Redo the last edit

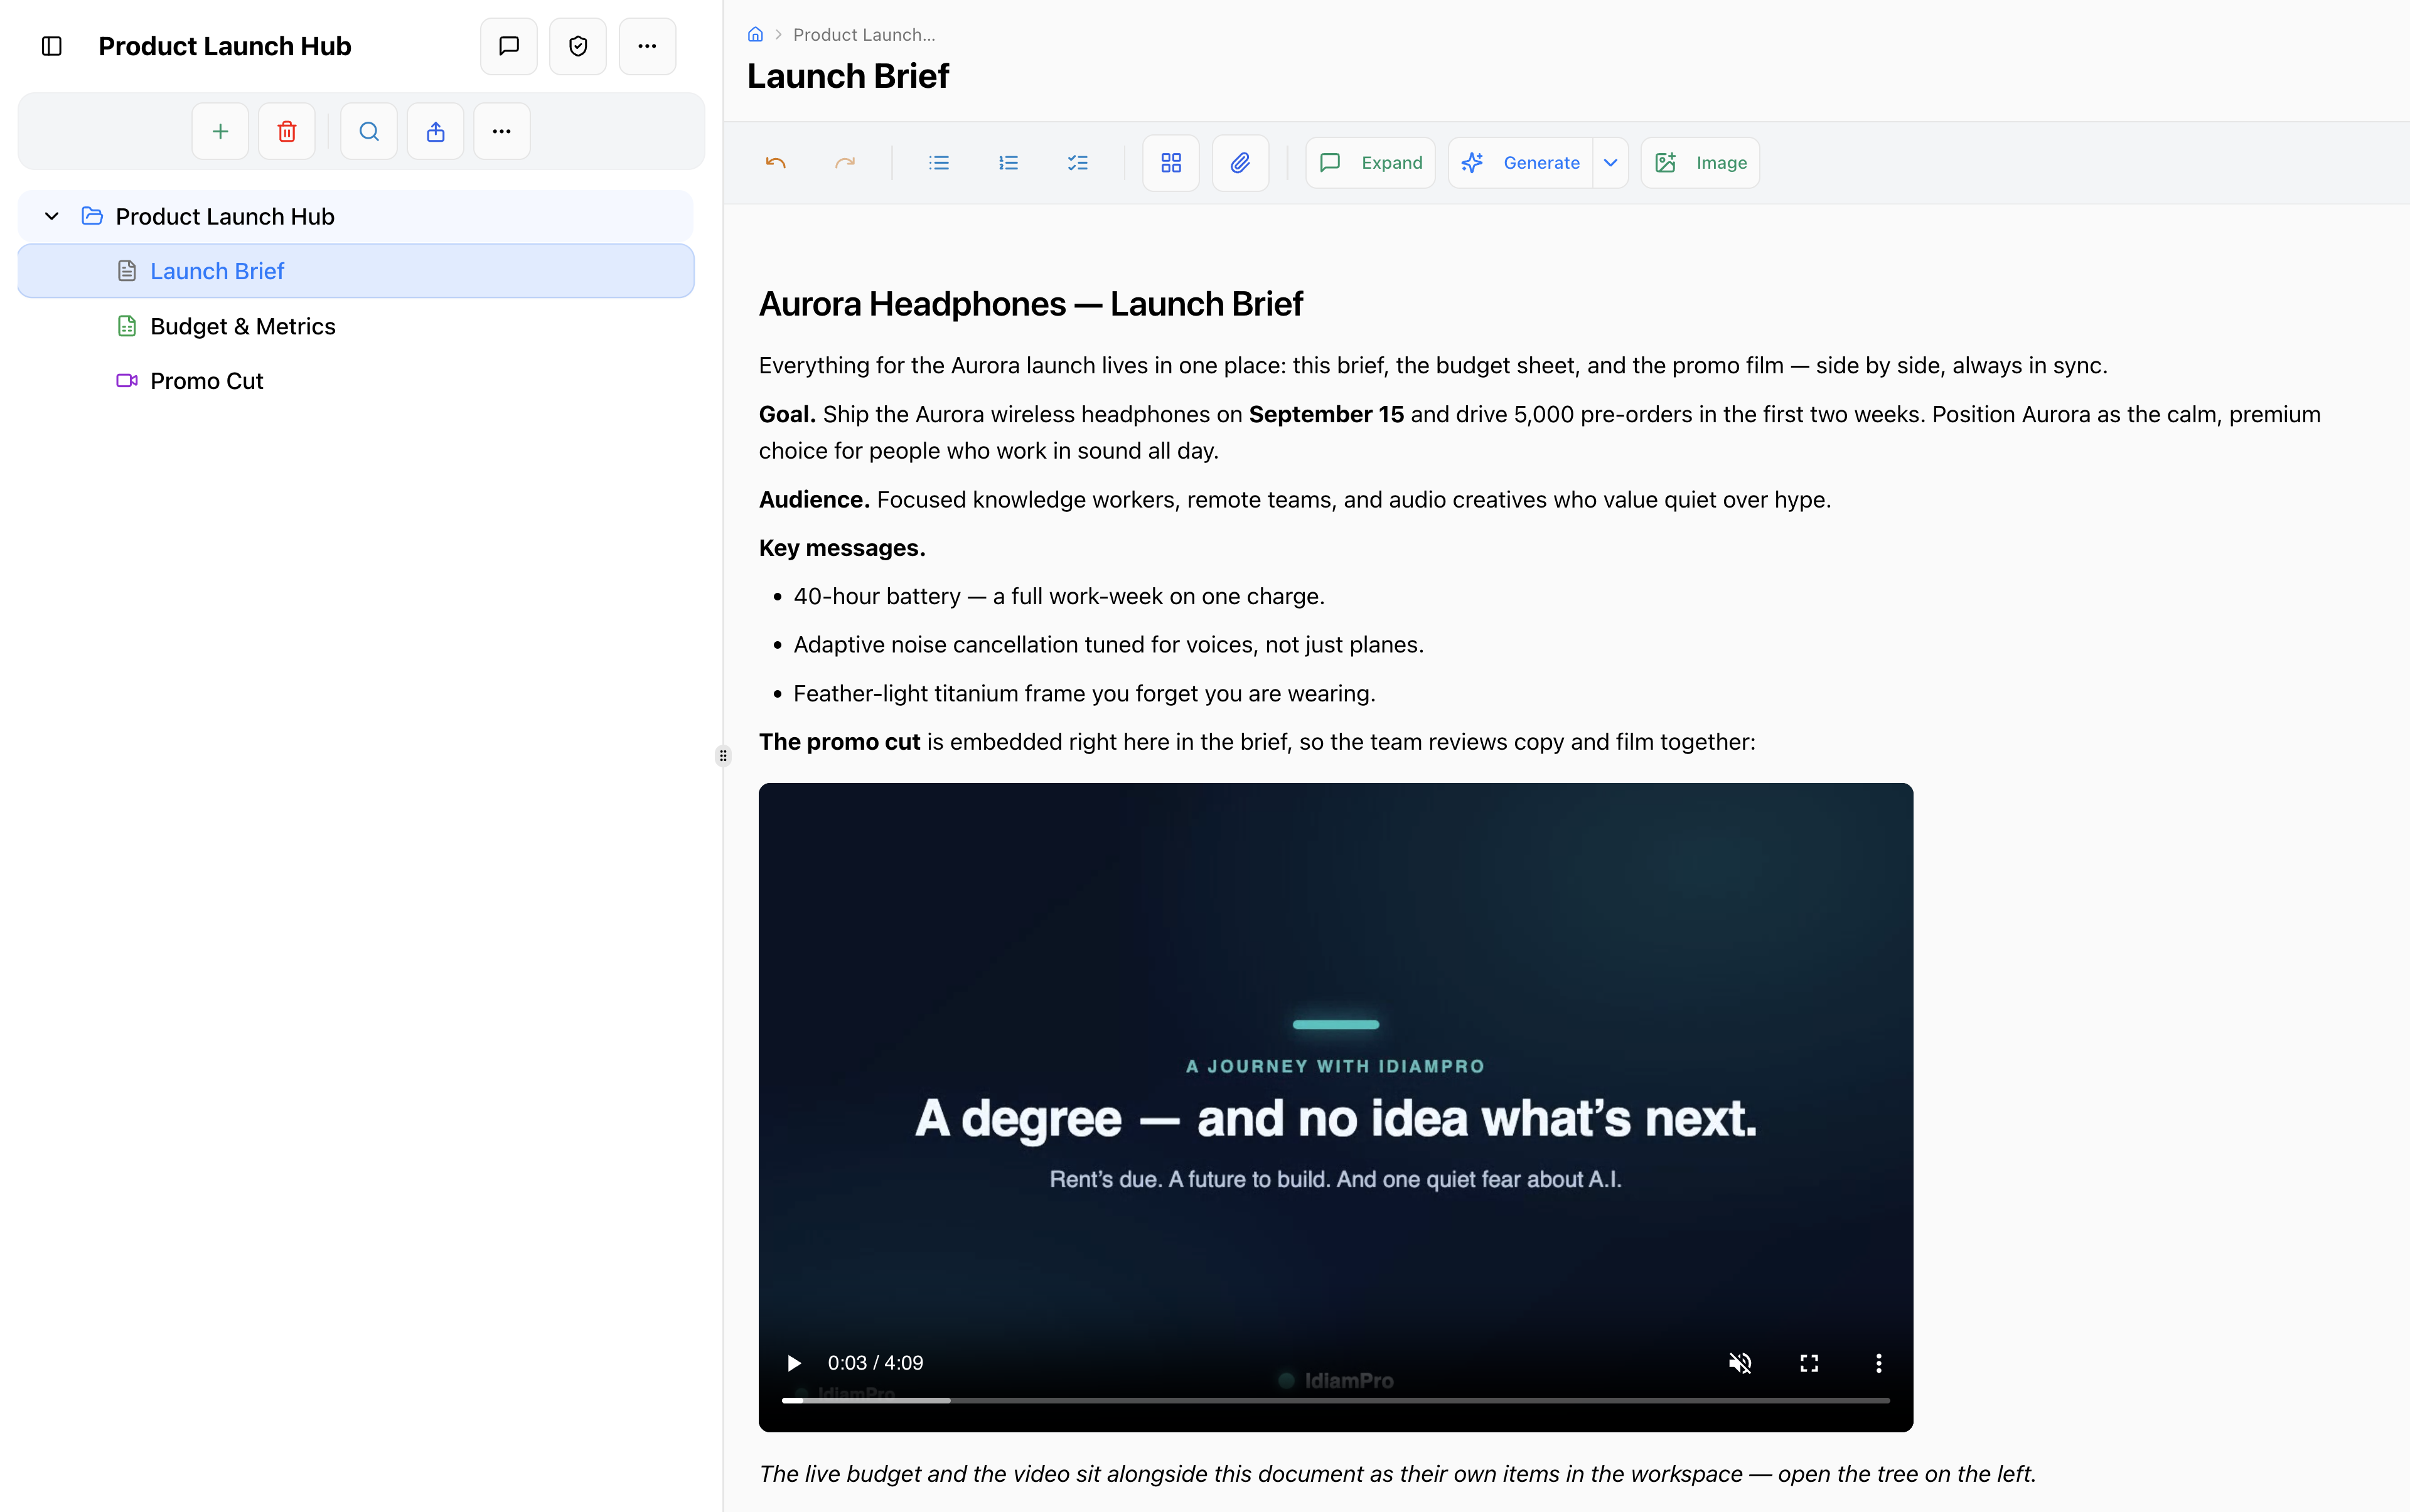(x=845, y=163)
